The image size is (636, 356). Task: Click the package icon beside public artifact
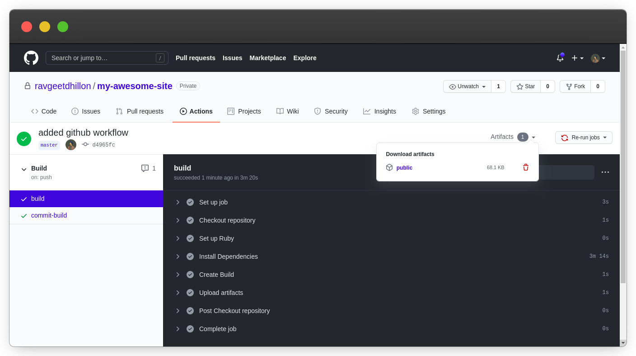click(389, 167)
